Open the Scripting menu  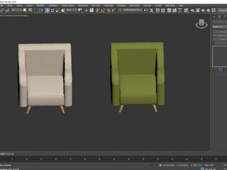122,6
